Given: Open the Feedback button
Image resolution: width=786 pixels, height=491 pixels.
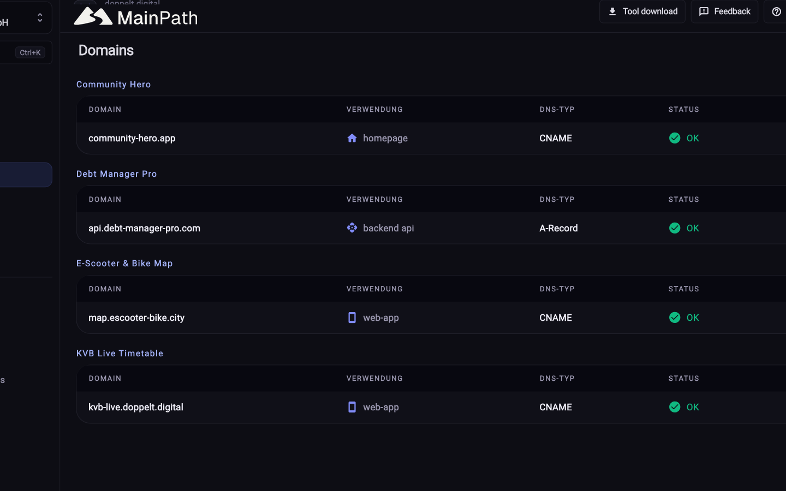Looking at the screenshot, I should pos(724,11).
